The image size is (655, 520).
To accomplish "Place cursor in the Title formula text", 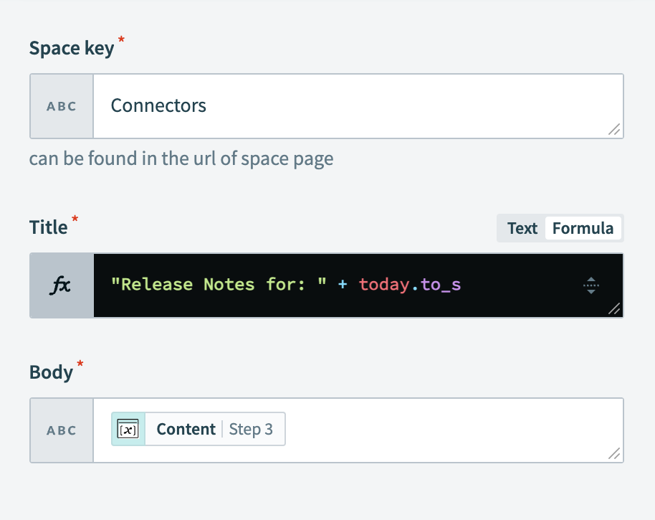I will [287, 284].
